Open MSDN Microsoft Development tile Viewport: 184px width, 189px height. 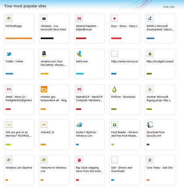[x=160, y=28]
